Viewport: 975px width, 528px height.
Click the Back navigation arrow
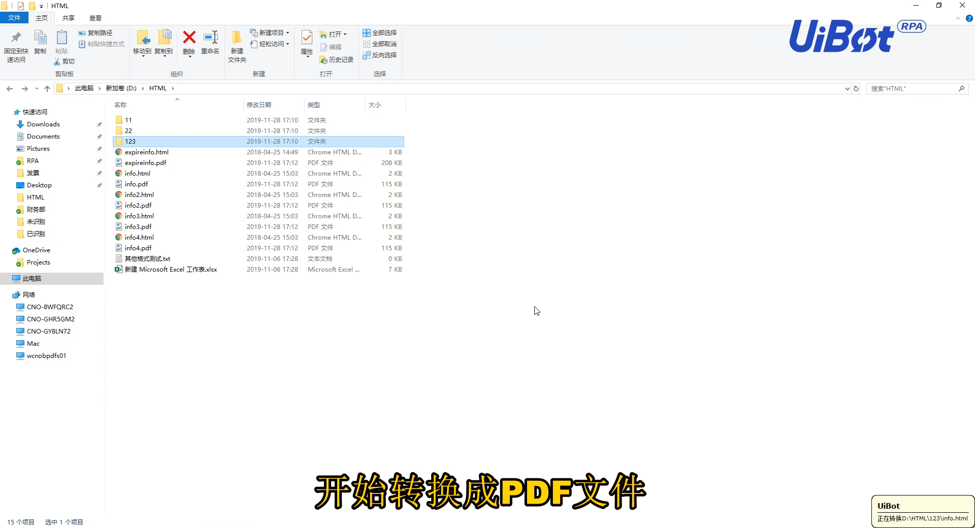(10, 89)
